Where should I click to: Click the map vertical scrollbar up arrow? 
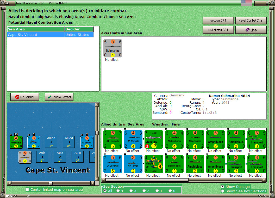tap(97, 105)
